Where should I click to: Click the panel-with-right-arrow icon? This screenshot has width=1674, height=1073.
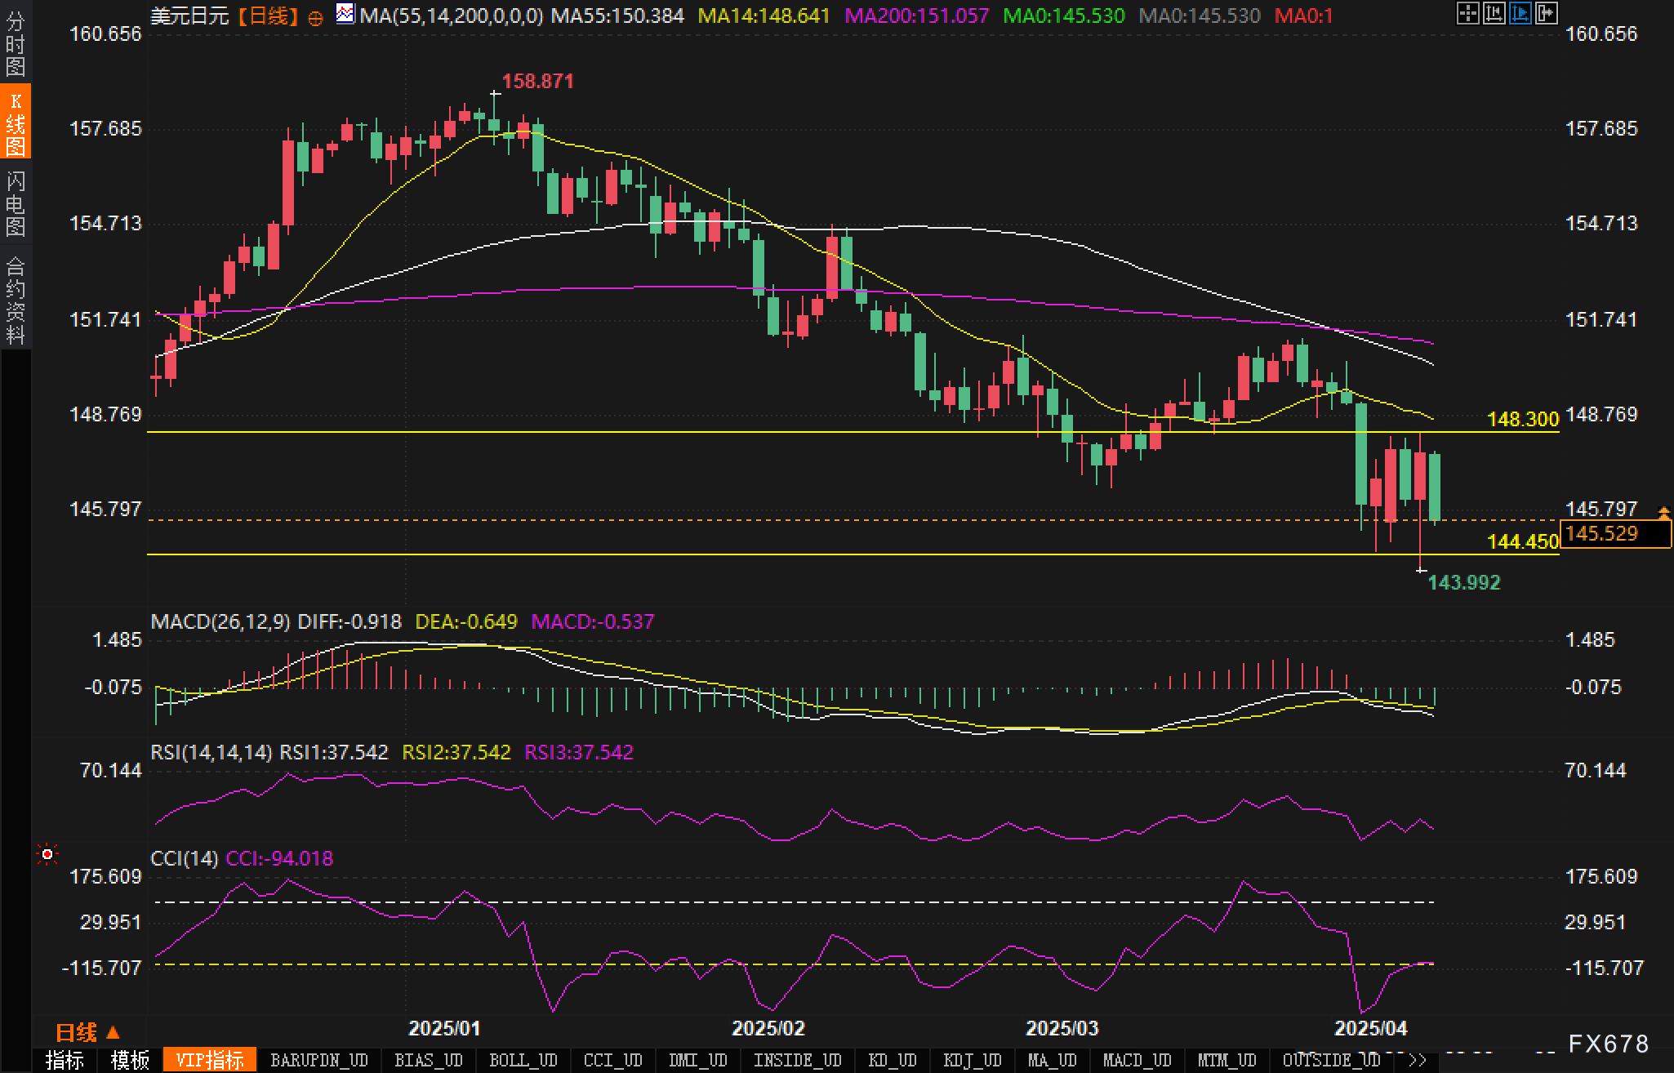(x=1546, y=13)
